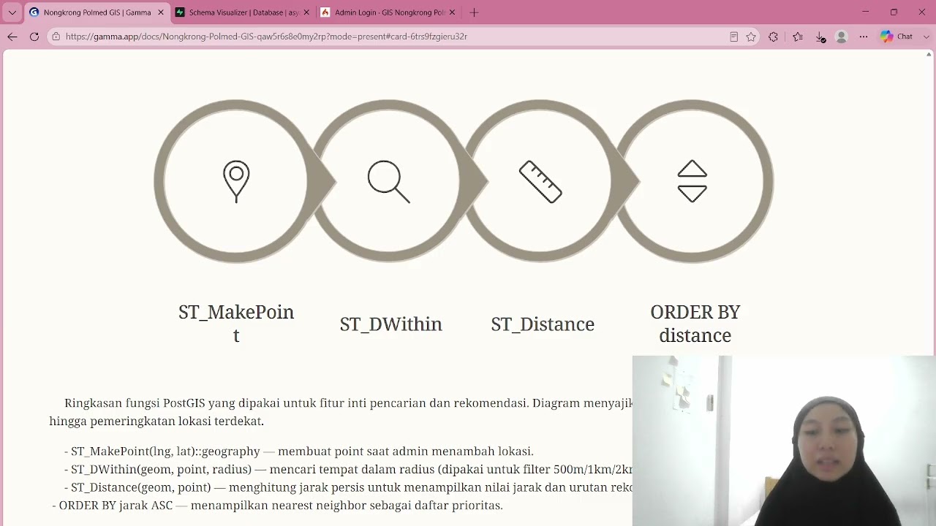Go back to the previous page
936x526 pixels.
coord(12,37)
